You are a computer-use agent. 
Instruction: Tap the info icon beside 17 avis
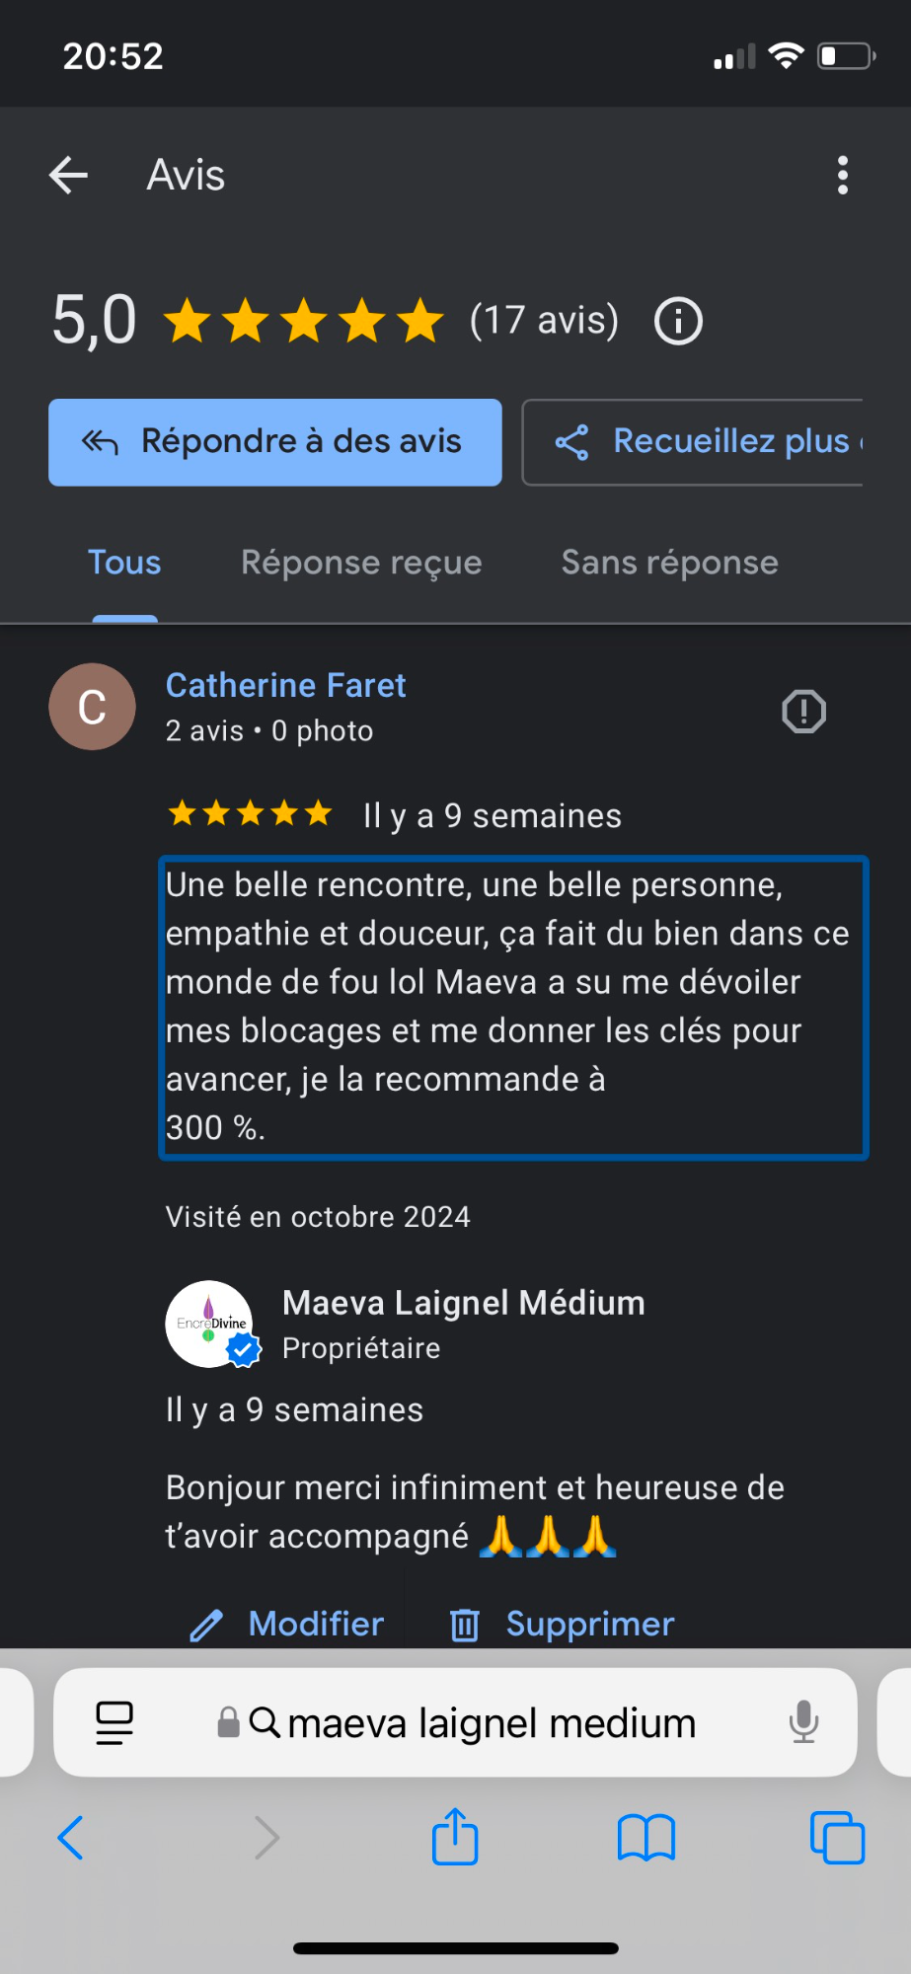(678, 321)
